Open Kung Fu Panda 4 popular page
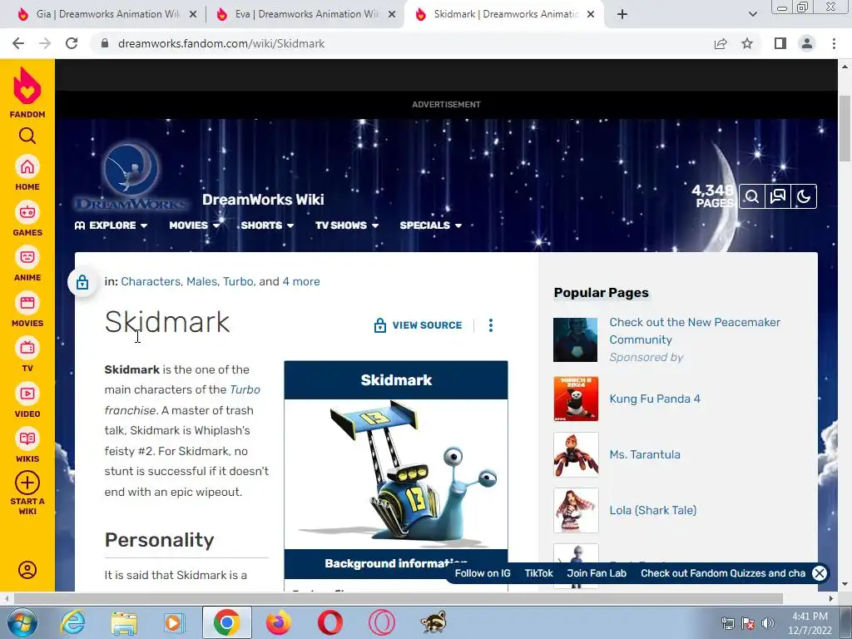Screen dimensions: 852x639 point(655,399)
